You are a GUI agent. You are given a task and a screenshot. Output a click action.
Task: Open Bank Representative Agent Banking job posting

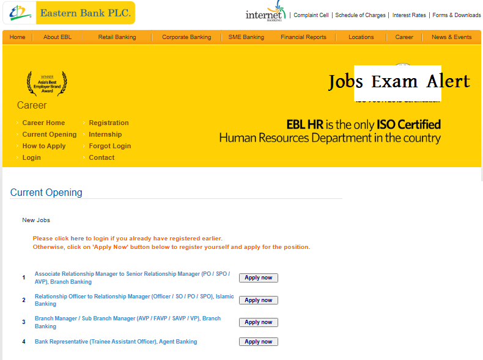[116, 342]
